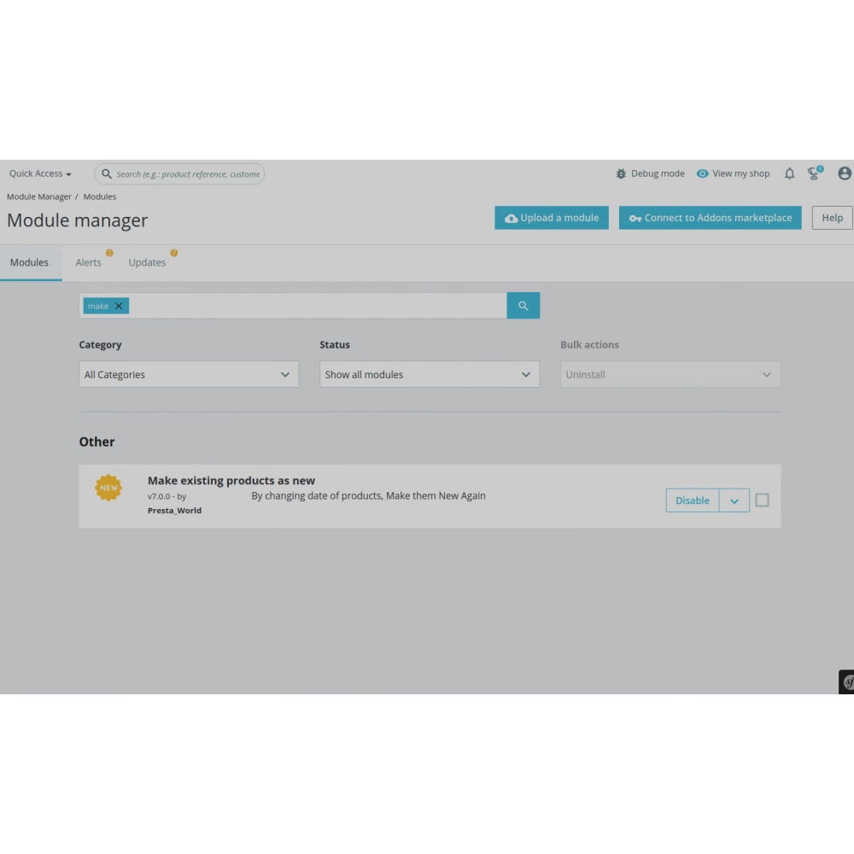Image resolution: width=854 pixels, height=854 pixels.
Task: Open the Symfony debug toolbar icon
Action: tap(847, 681)
